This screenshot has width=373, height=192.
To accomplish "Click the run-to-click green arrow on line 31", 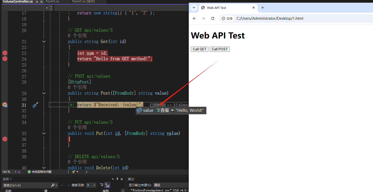I will (72, 105).
